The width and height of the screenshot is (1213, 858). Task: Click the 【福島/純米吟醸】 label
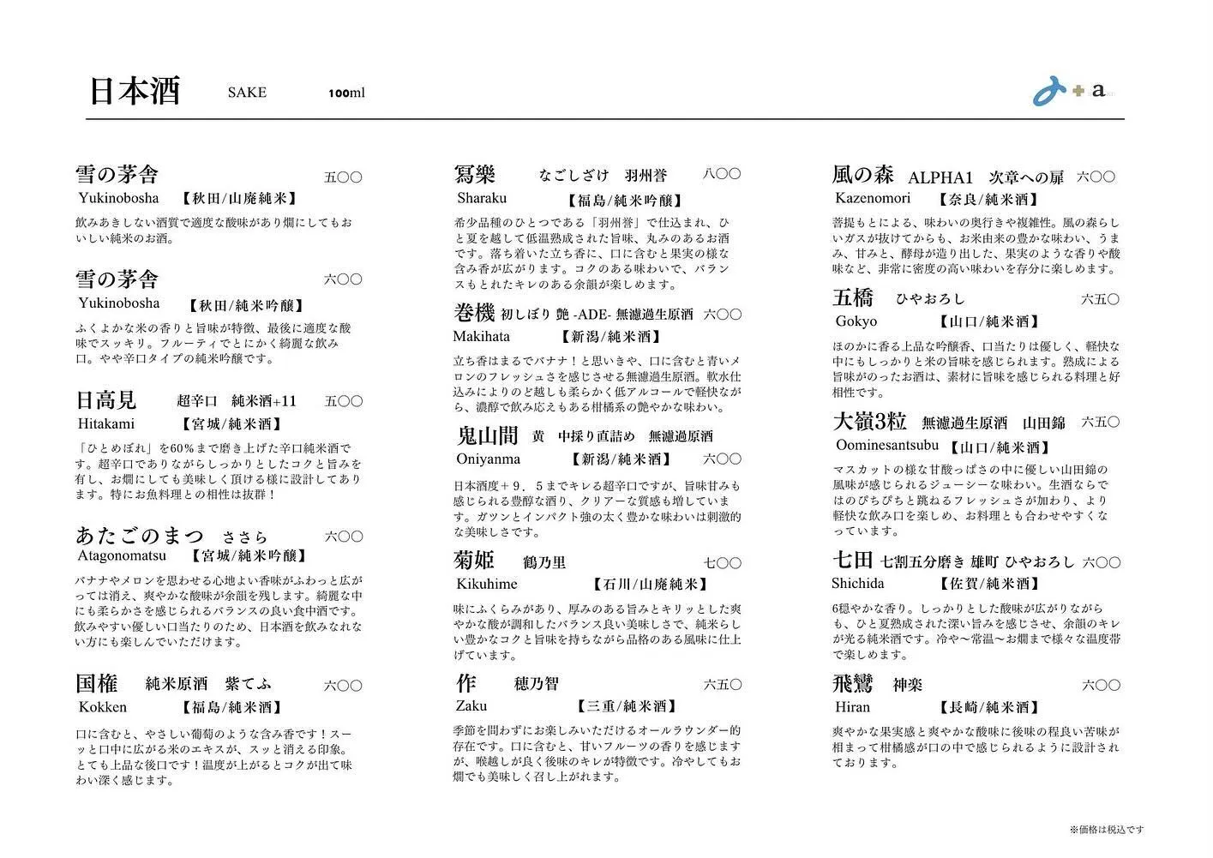625,201
